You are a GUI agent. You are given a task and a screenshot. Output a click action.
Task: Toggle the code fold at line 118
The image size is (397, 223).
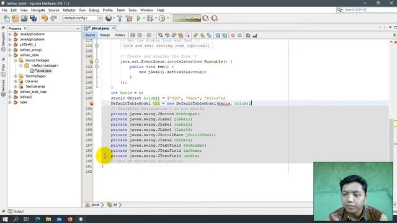pyautogui.click(x=97, y=46)
